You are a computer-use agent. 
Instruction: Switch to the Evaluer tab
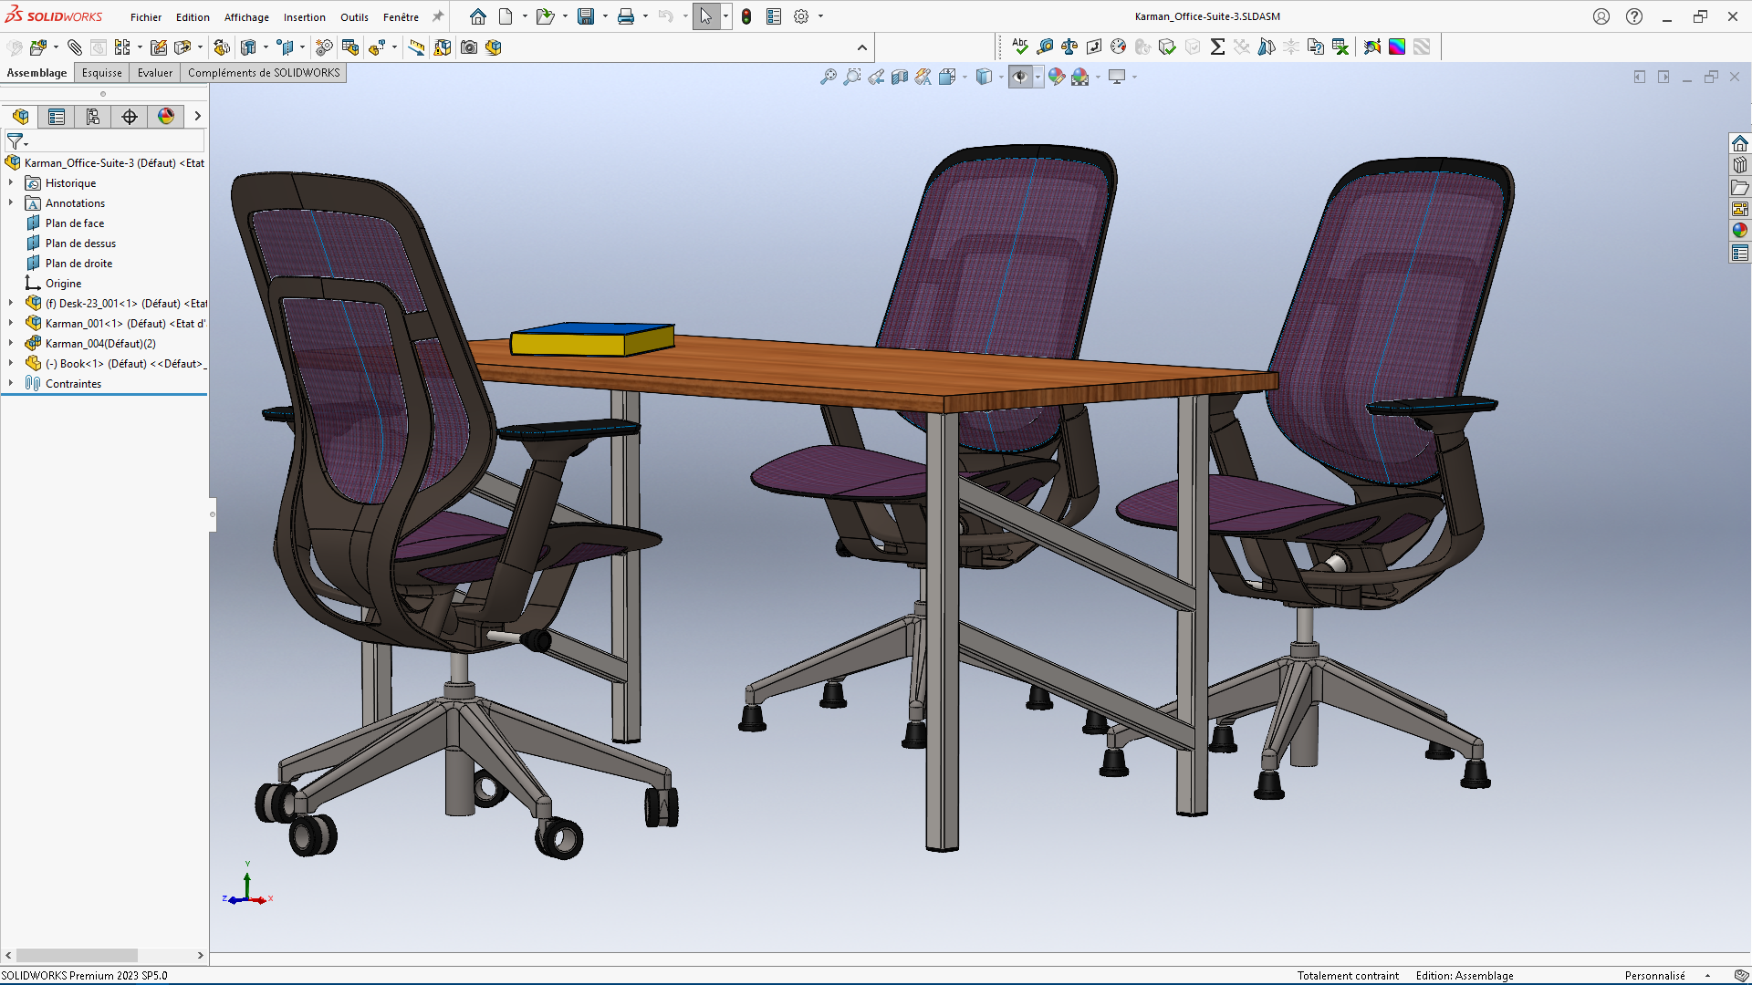[155, 73]
